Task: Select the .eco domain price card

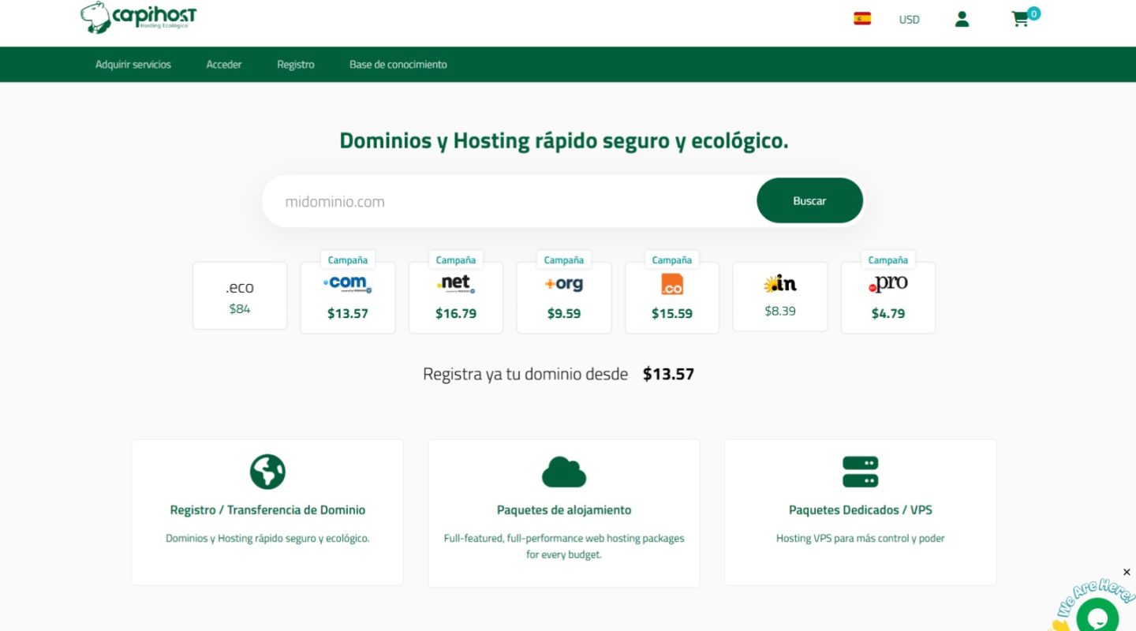Action: tap(240, 297)
